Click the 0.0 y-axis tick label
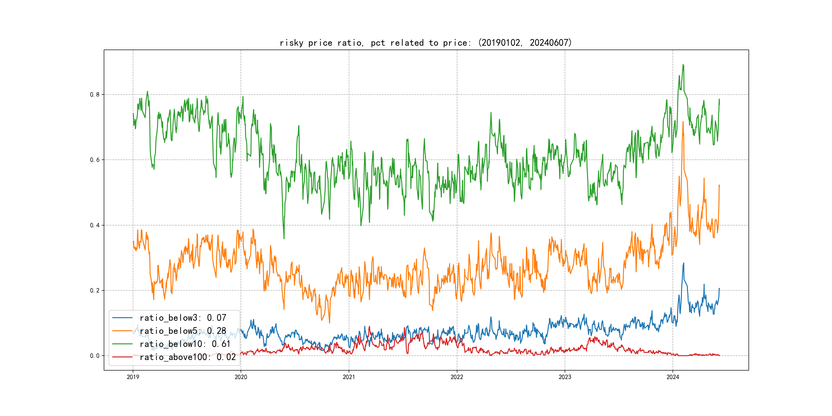Screen dimensions: 832x416 [95, 356]
